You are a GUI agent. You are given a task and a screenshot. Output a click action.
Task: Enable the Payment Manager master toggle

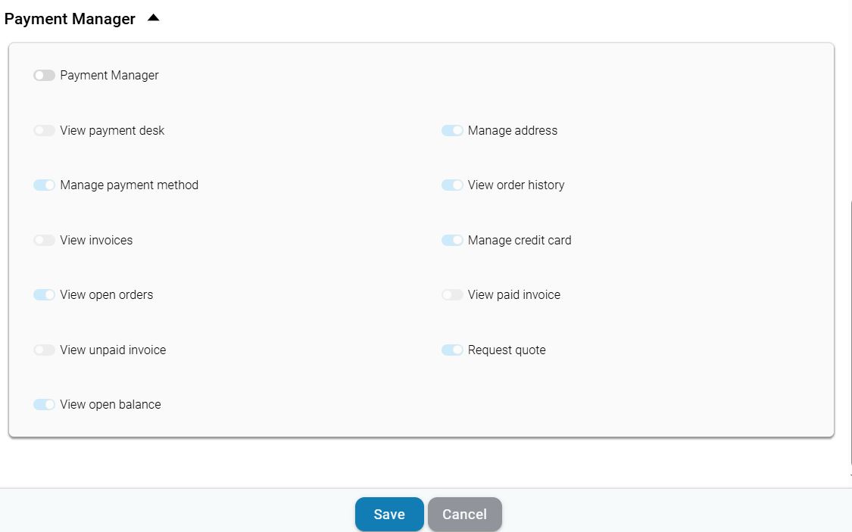[x=44, y=76]
